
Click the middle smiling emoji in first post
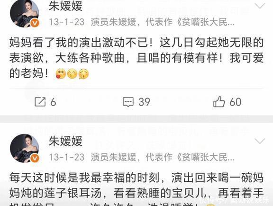(72, 74)
